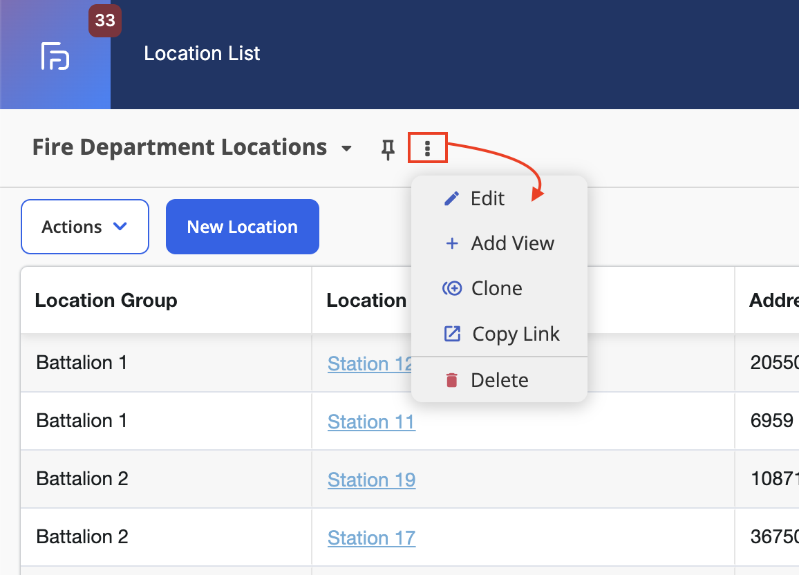Screen dimensions: 799x575
Task: Click the plus icon beside Add View
Action: [451, 243]
